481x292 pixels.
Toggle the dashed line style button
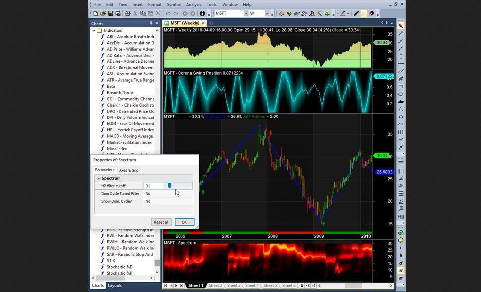pyautogui.click(x=363, y=13)
